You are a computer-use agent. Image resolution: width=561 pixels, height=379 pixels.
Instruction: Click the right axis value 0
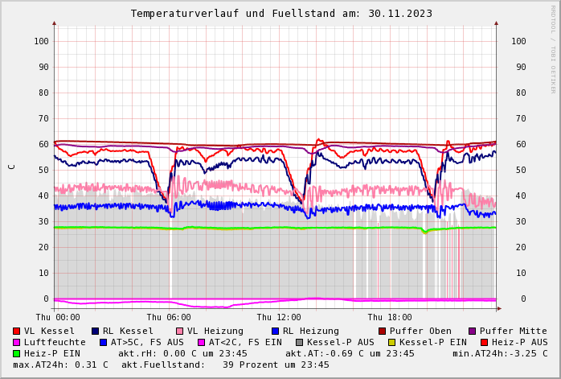click(x=523, y=299)
